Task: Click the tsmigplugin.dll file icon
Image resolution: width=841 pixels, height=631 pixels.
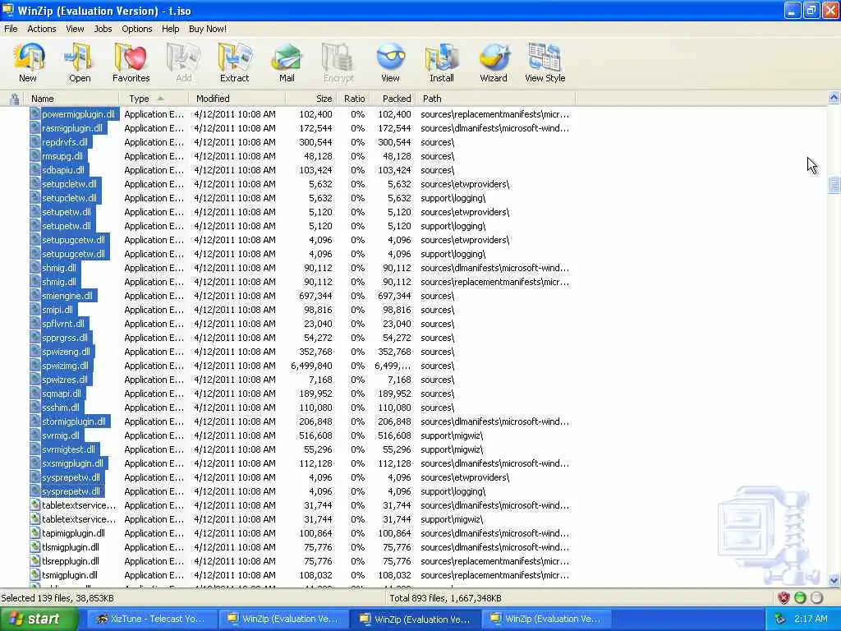Action: pos(34,574)
